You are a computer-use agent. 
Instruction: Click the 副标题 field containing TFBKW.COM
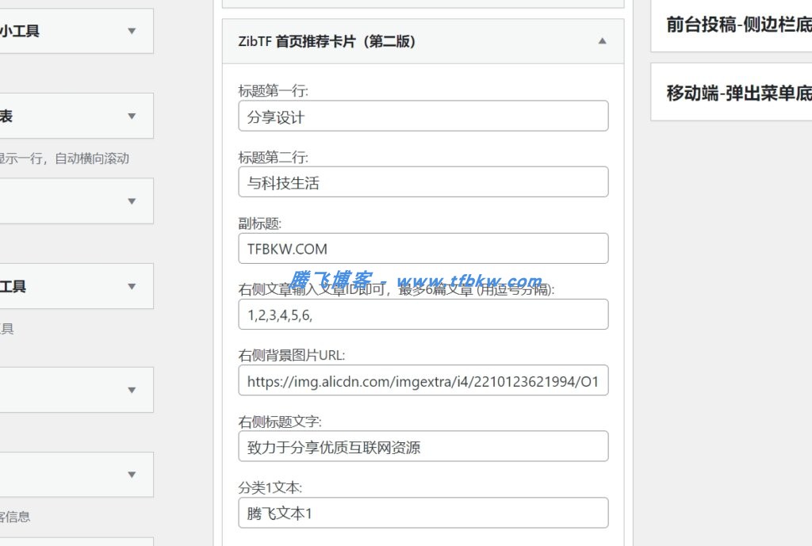pos(423,248)
